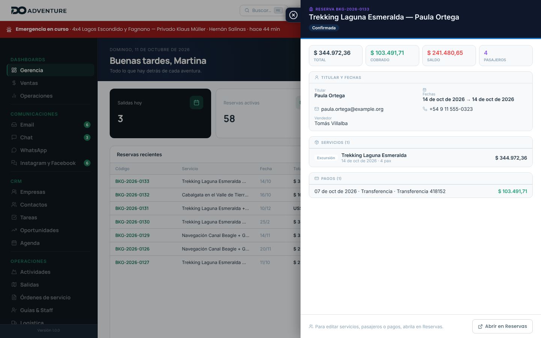Open the Gerencia dashboard
The width and height of the screenshot is (541, 338).
pos(50,70)
